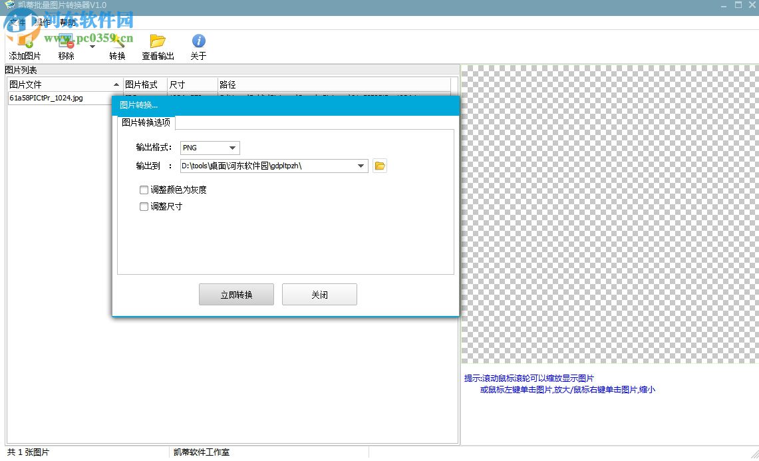Screen dimensions: 759x461
Task: Click the Add Pictures (添加图片) toolbar icon
Action: tap(25, 47)
